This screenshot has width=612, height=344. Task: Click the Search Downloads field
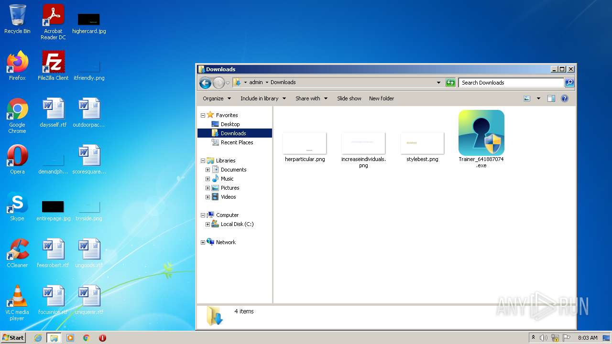tap(511, 83)
